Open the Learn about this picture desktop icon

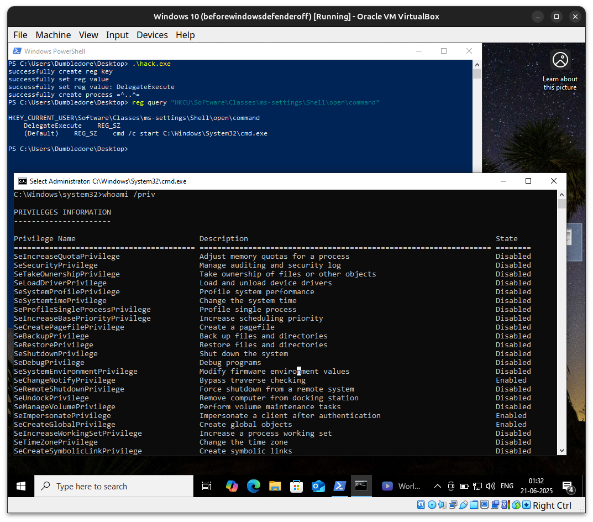point(560,71)
